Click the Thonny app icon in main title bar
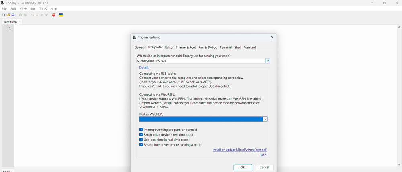This screenshot has width=402, height=172. click(2, 3)
